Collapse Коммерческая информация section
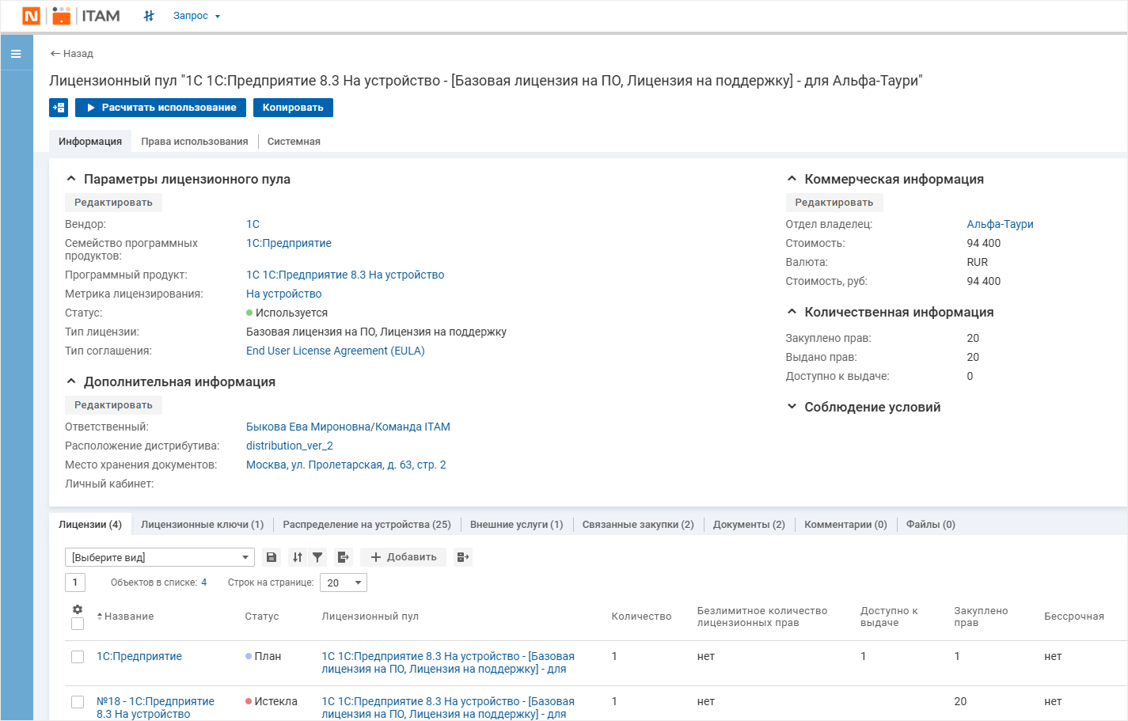The image size is (1128, 721). point(792,179)
